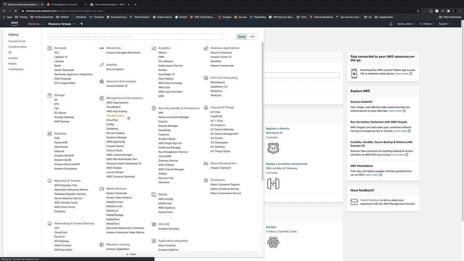Open a new browser tab
Viewport: 464px width, 261px height.
(136, 4)
